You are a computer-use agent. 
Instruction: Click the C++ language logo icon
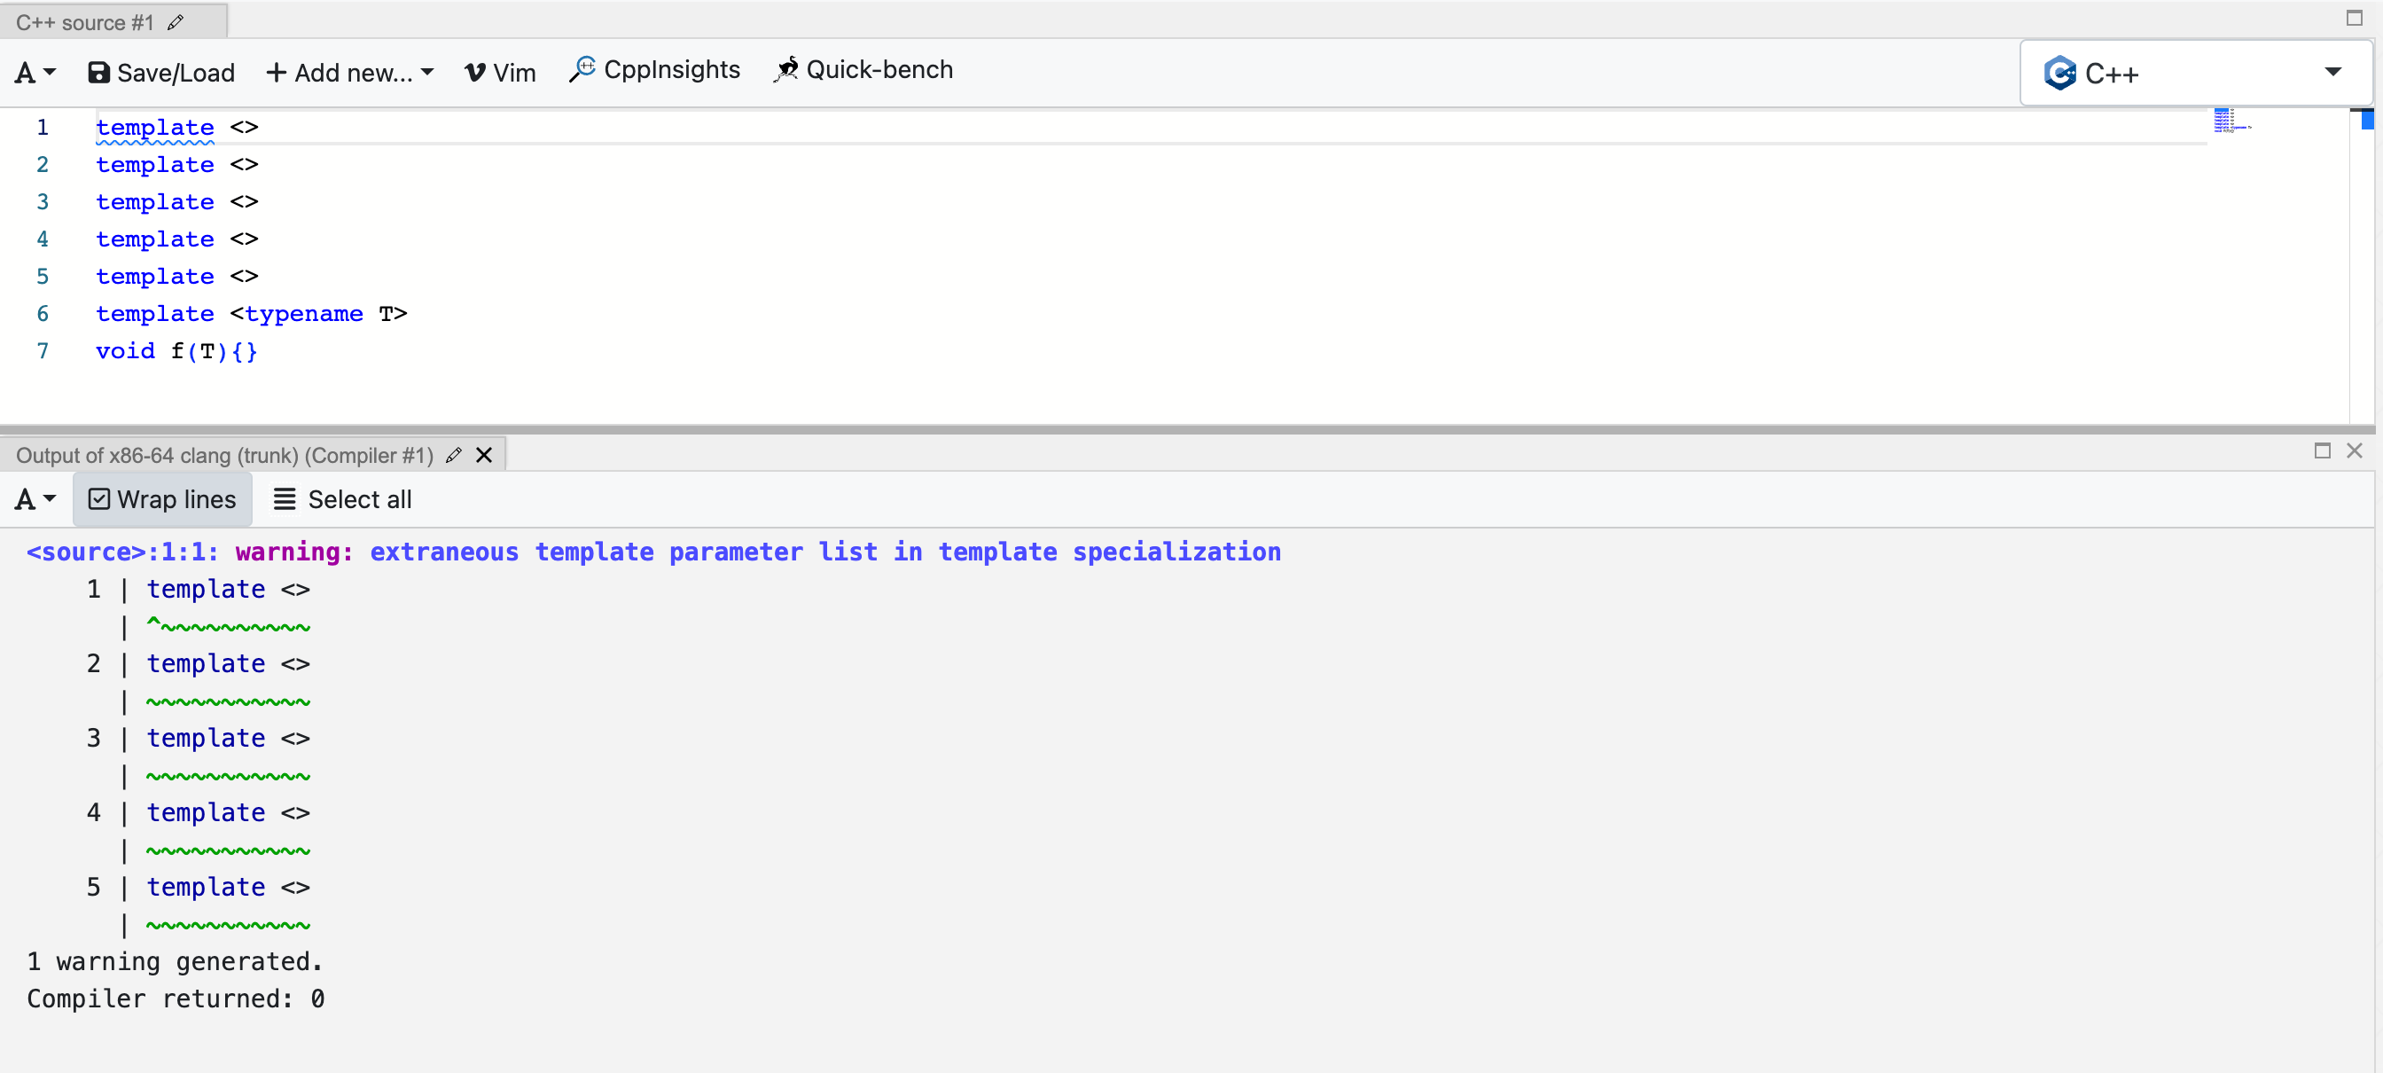pyautogui.click(x=2059, y=72)
